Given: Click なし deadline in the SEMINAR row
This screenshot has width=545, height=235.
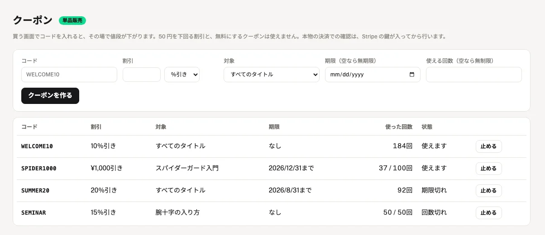Looking at the screenshot, I should 275,212.
